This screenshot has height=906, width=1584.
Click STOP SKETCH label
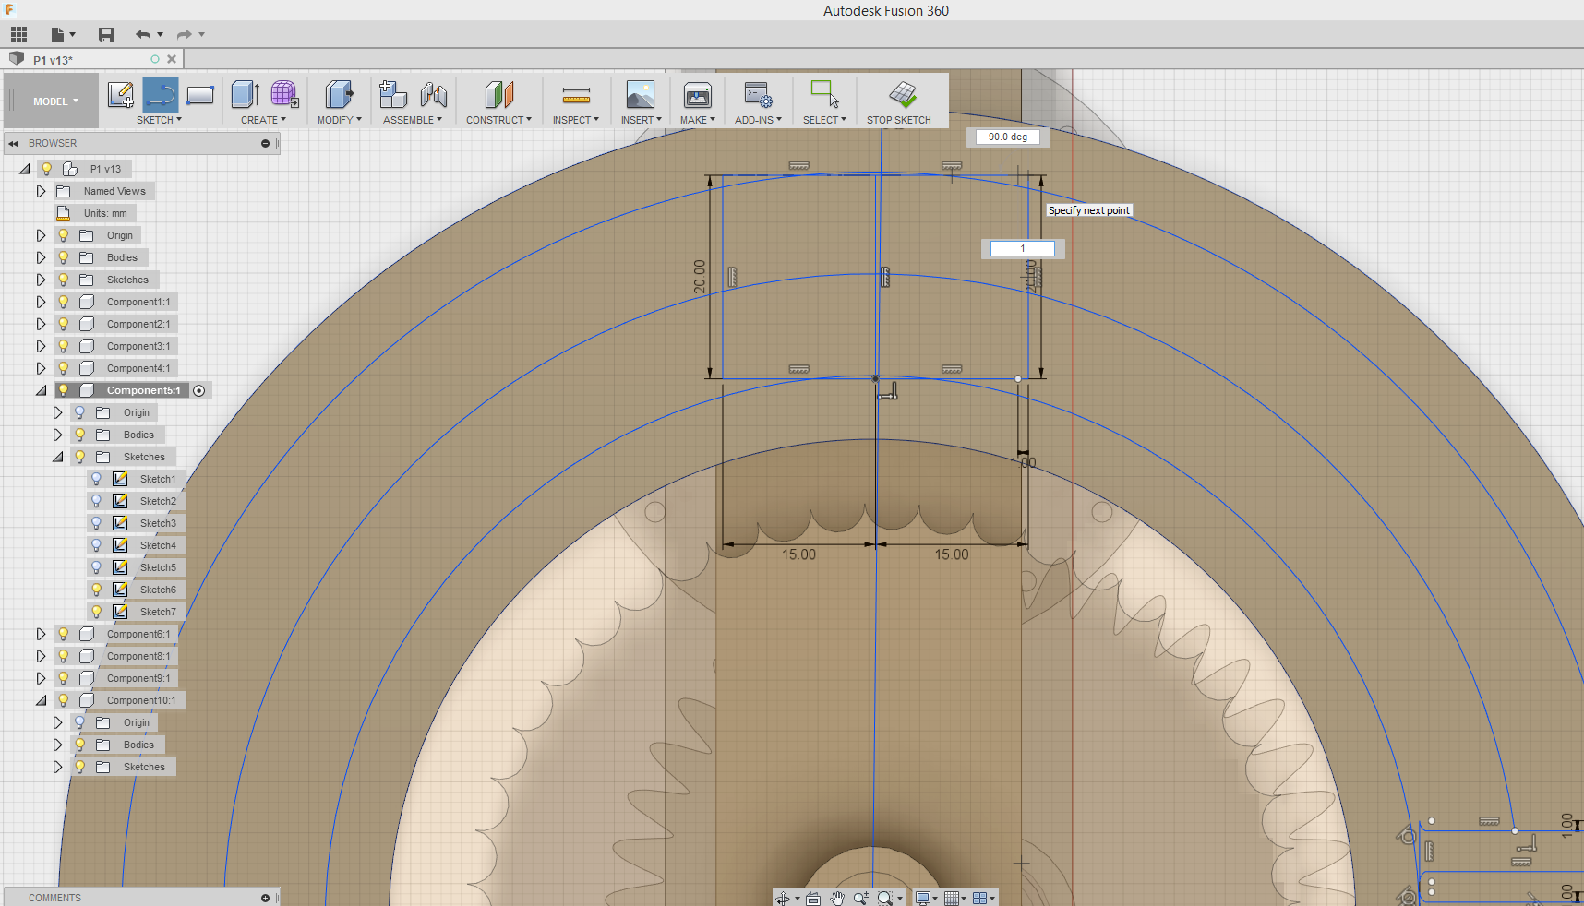click(x=898, y=120)
